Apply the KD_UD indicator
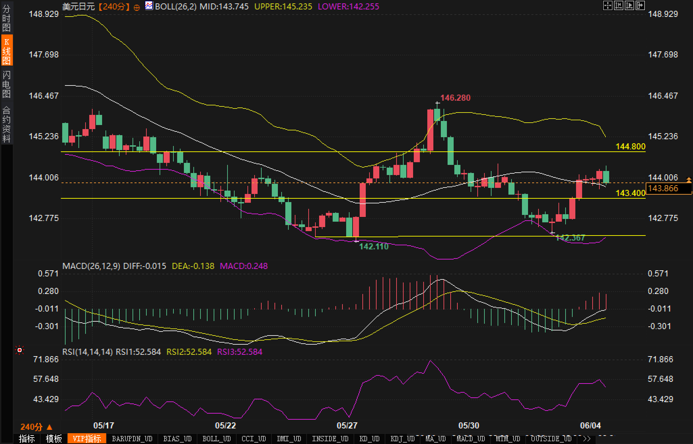This screenshot has width=693, height=444. click(369, 439)
